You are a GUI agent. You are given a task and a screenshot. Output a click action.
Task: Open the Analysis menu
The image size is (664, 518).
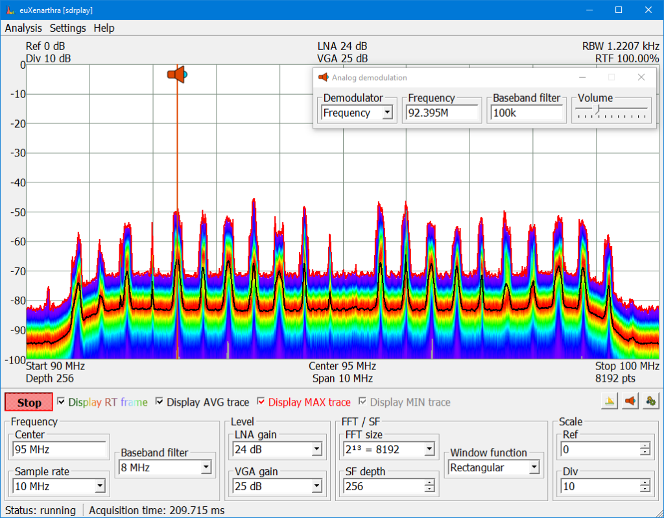coord(23,28)
